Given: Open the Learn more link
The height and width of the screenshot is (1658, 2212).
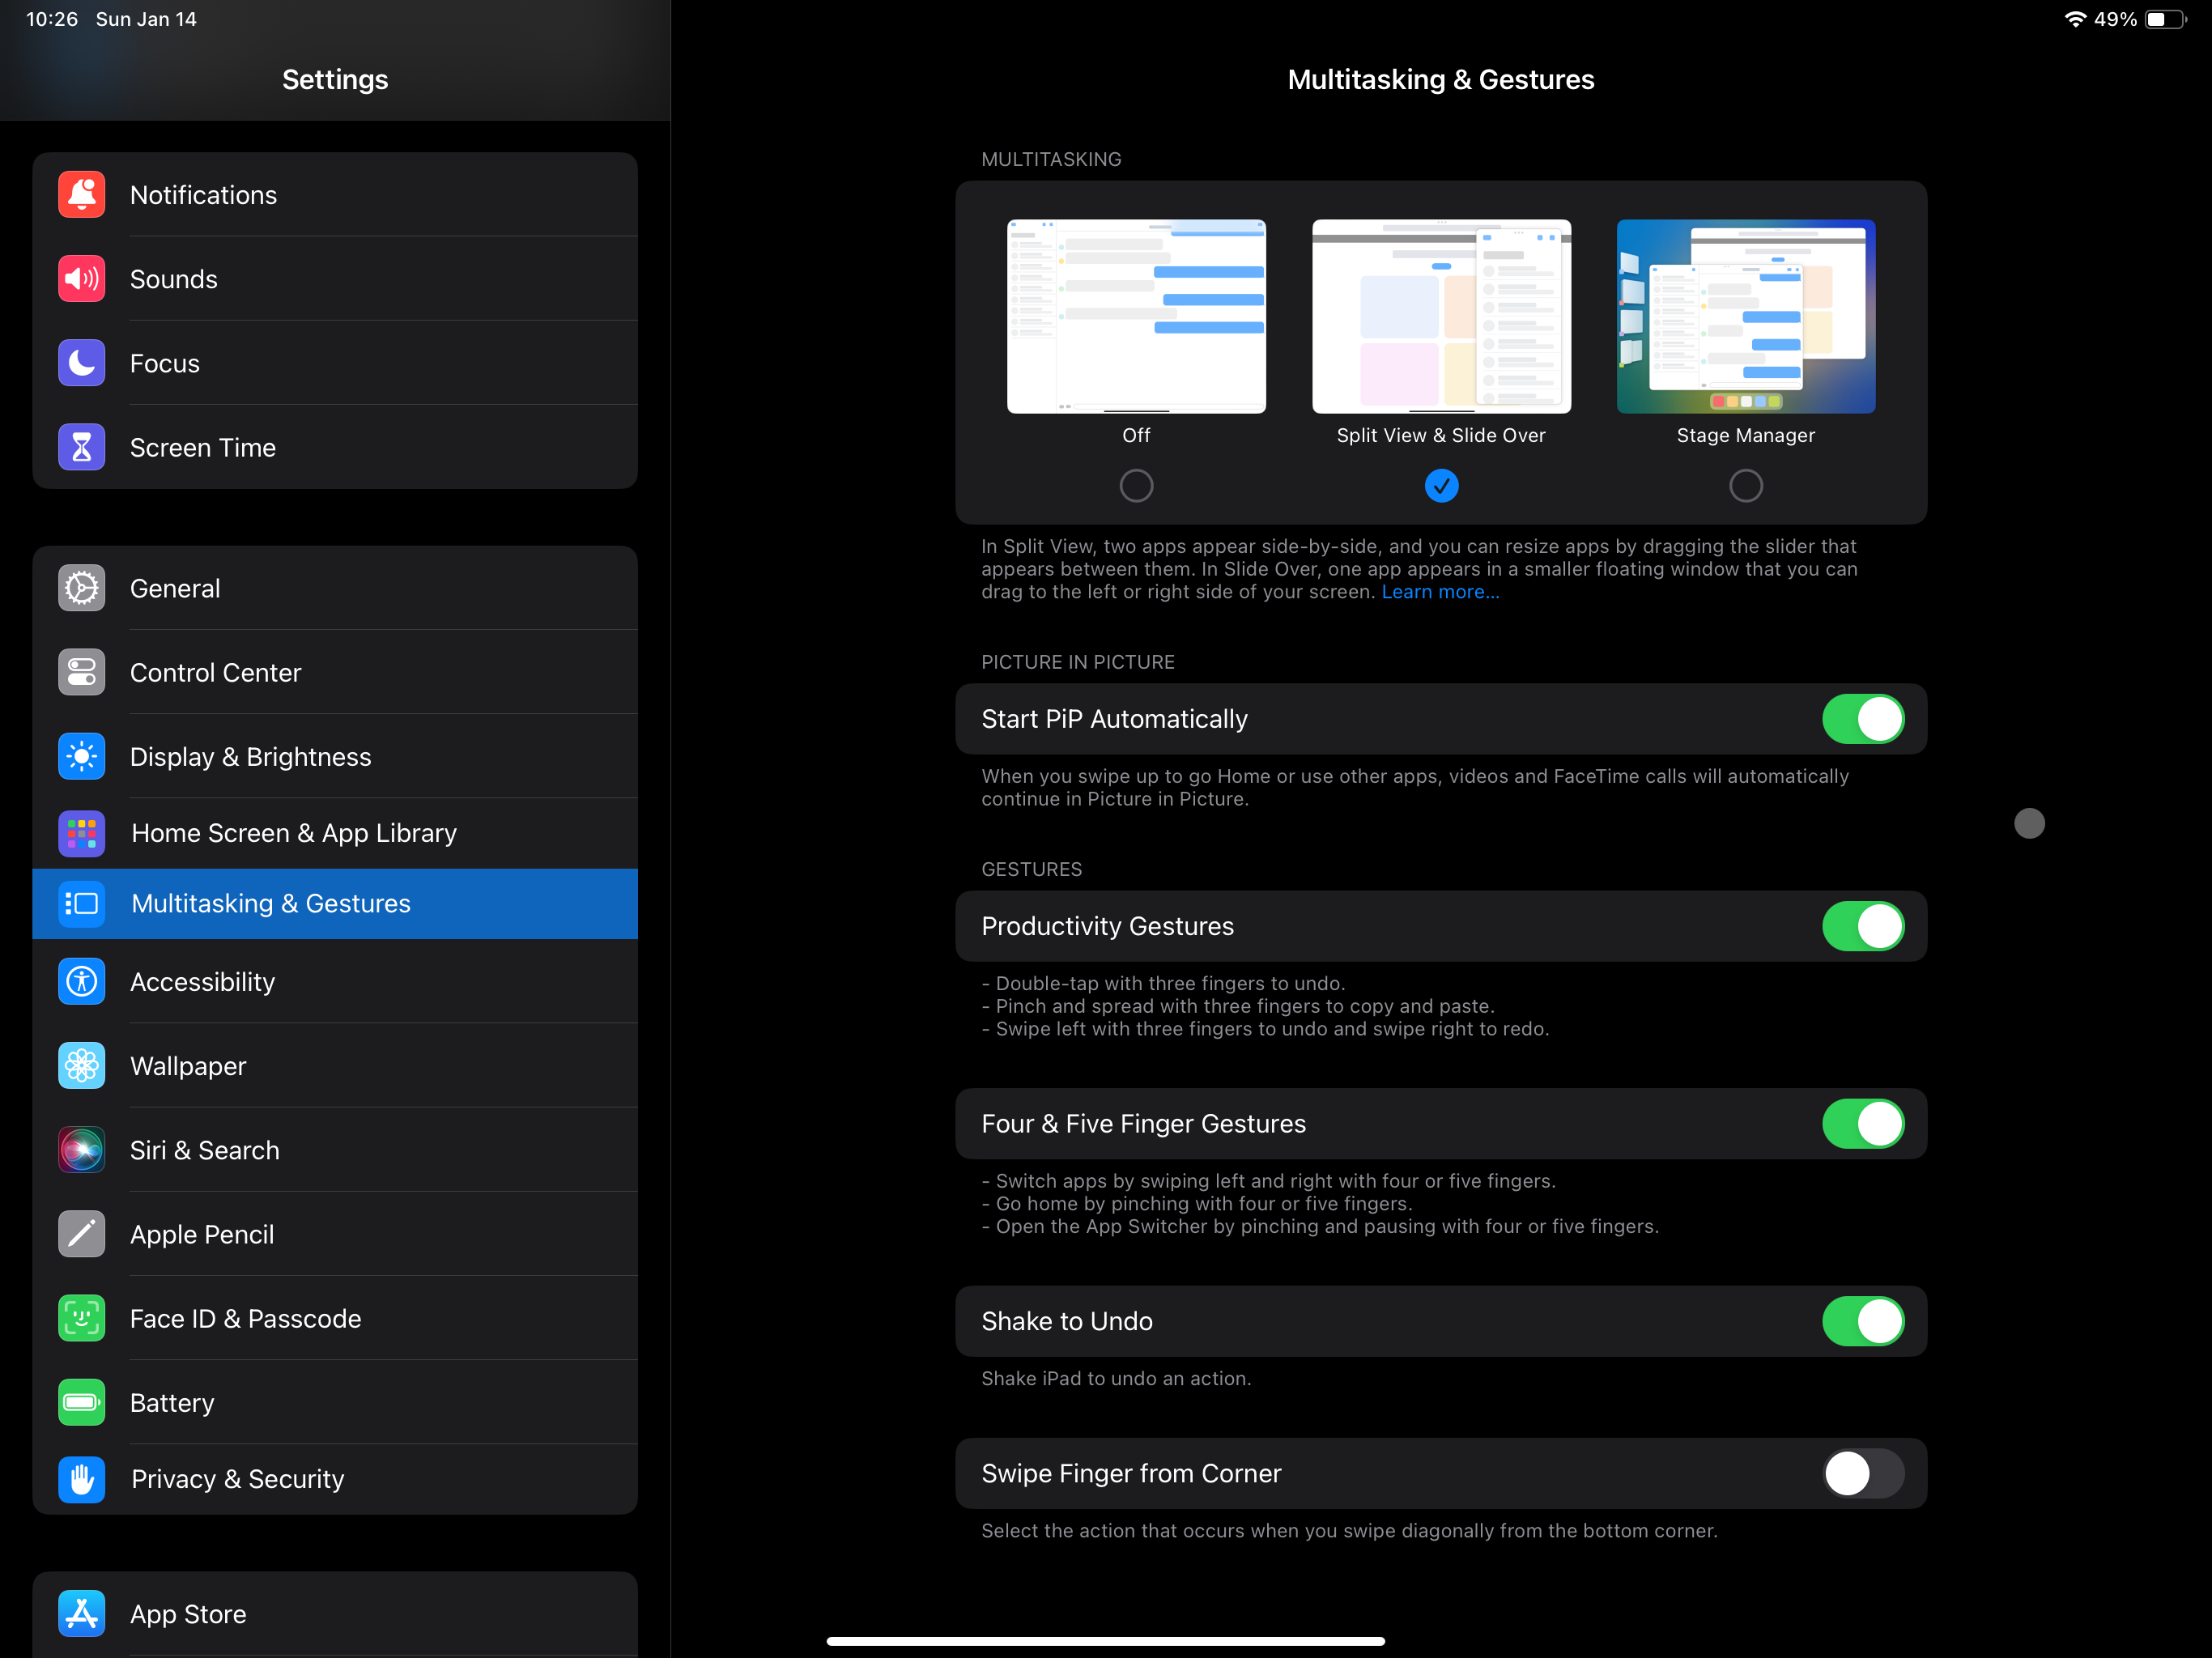Looking at the screenshot, I should pyautogui.click(x=1440, y=592).
